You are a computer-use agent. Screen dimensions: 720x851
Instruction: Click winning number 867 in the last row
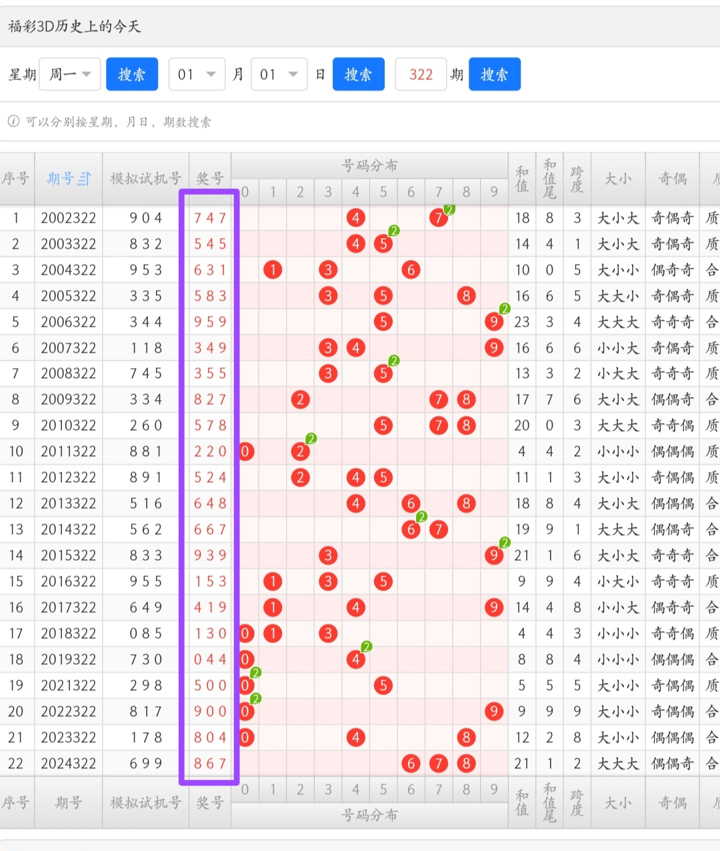[x=210, y=764]
